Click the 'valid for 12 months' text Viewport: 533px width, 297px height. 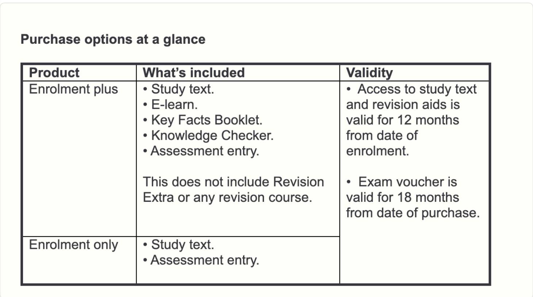point(402,120)
